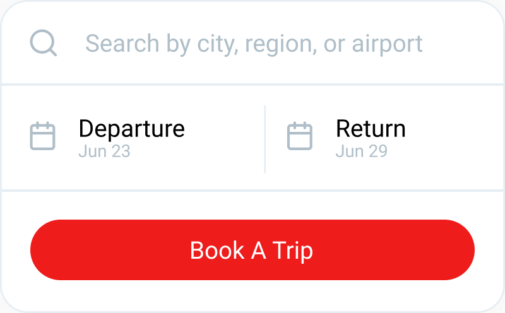Click the "Jun 23" text under Departure

click(104, 151)
